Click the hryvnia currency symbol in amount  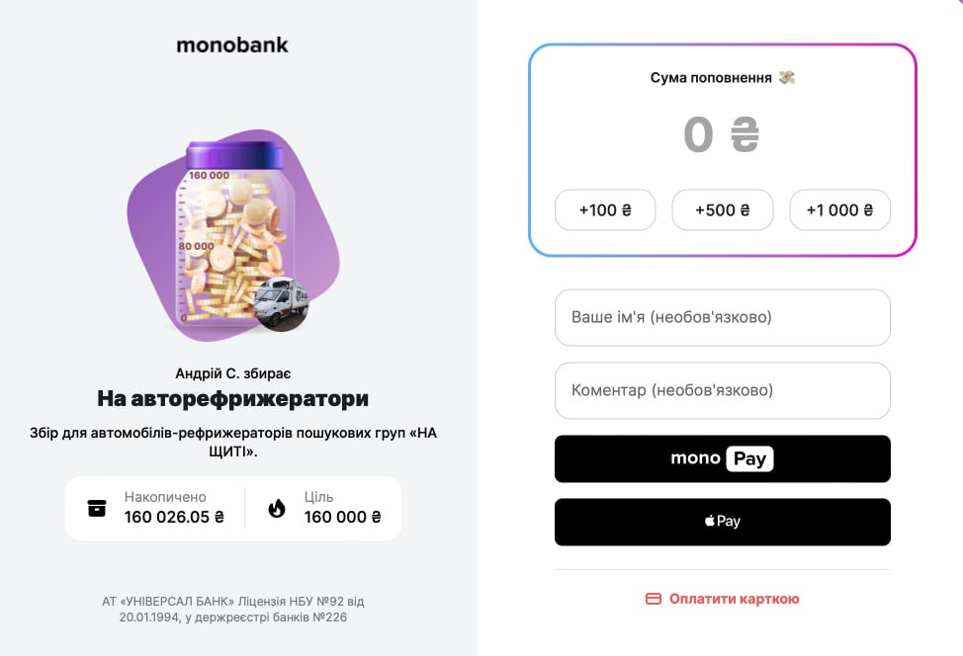(x=744, y=135)
